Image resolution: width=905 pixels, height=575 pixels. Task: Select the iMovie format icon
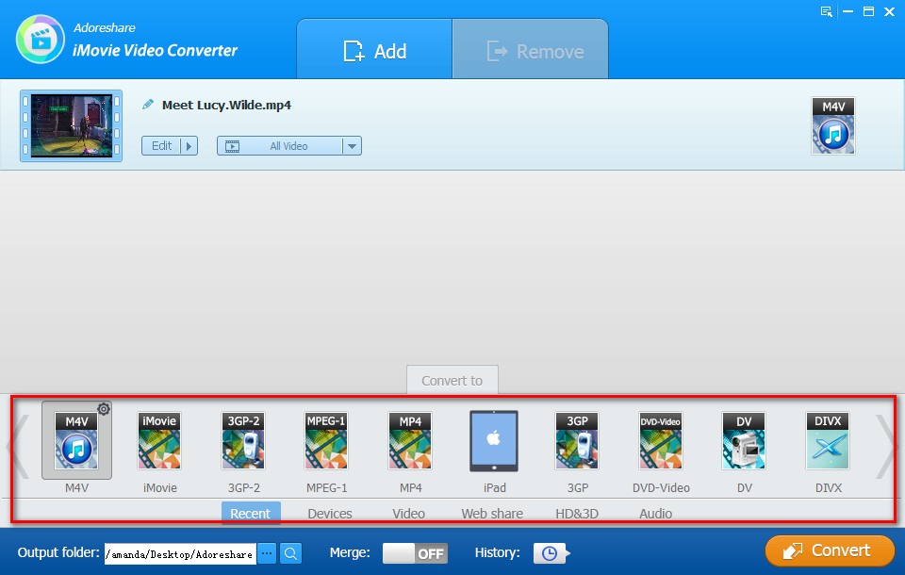(159, 441)
